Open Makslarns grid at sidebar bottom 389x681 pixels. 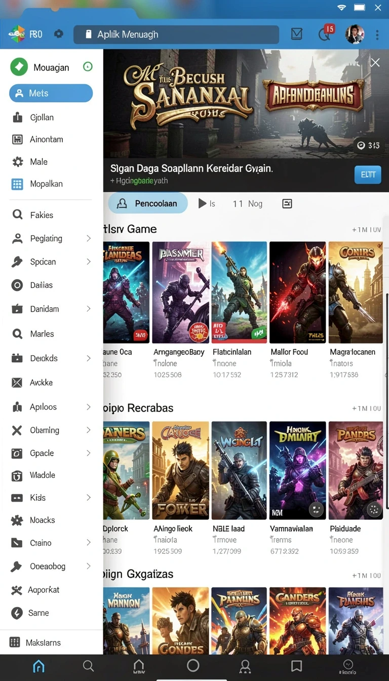point(15,642)
